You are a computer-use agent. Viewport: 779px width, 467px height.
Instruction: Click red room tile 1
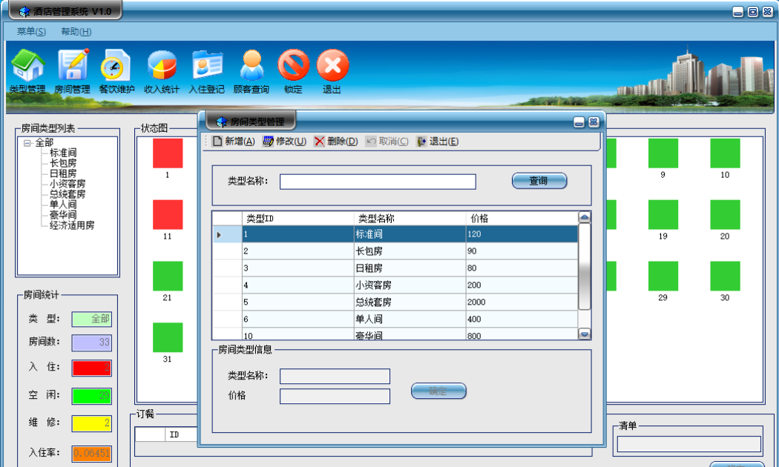click(168, 153)
